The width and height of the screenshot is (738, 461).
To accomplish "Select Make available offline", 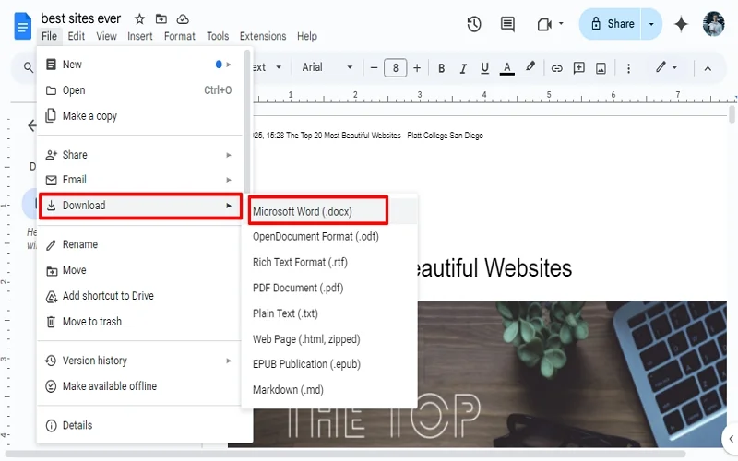I will coord(140,386).
